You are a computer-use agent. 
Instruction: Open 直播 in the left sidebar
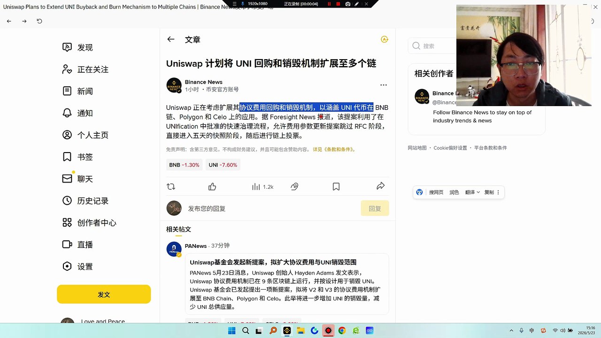(x=78, y=245)
